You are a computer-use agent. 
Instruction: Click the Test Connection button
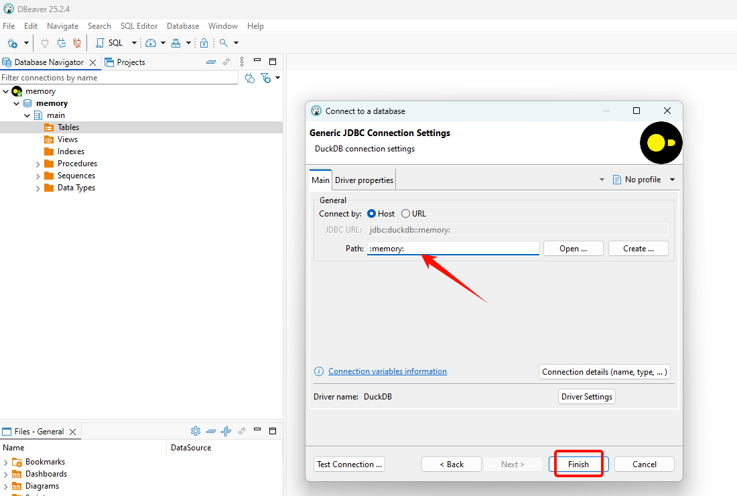(349, 464)
